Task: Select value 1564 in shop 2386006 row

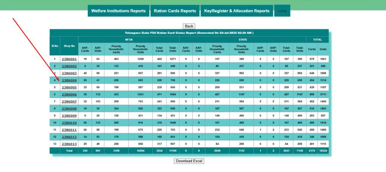Action: pyautogui.click(x=173, y=94)
